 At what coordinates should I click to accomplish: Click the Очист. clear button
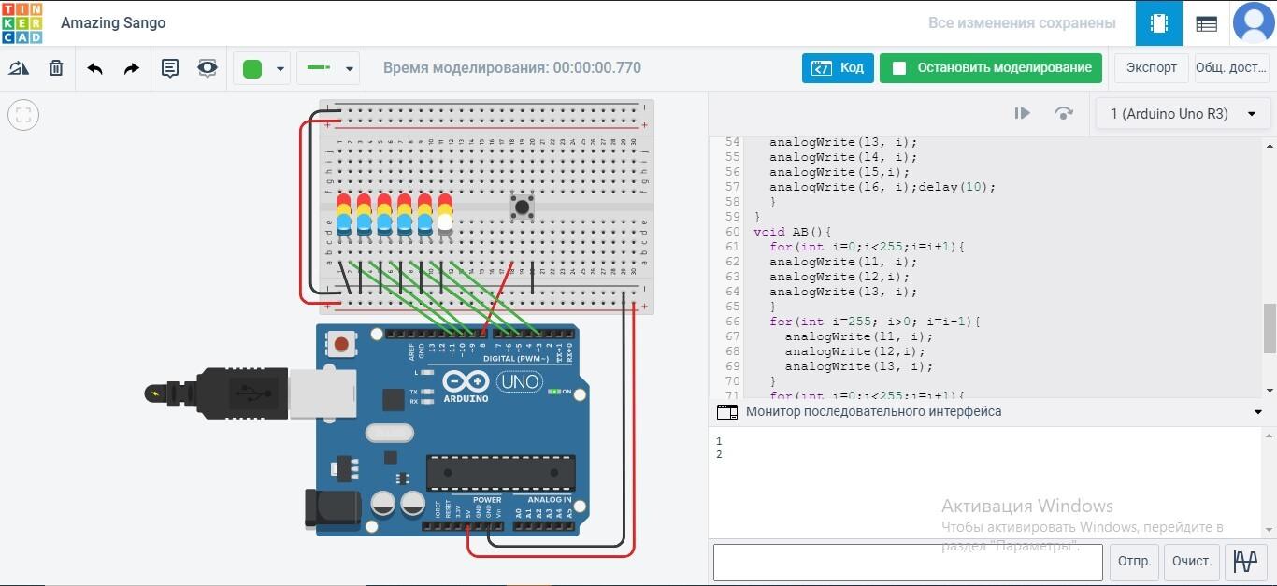[x=1192, y=562]
